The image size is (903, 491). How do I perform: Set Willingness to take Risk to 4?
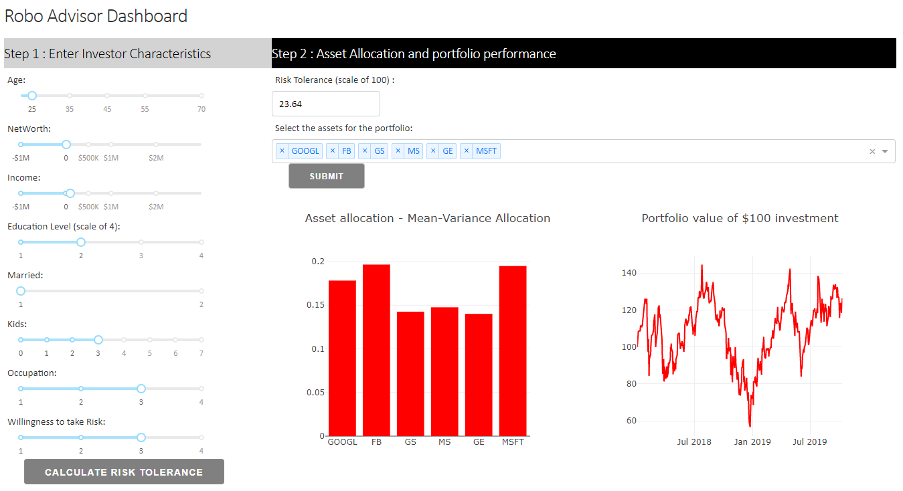click(x=201, y=437)
